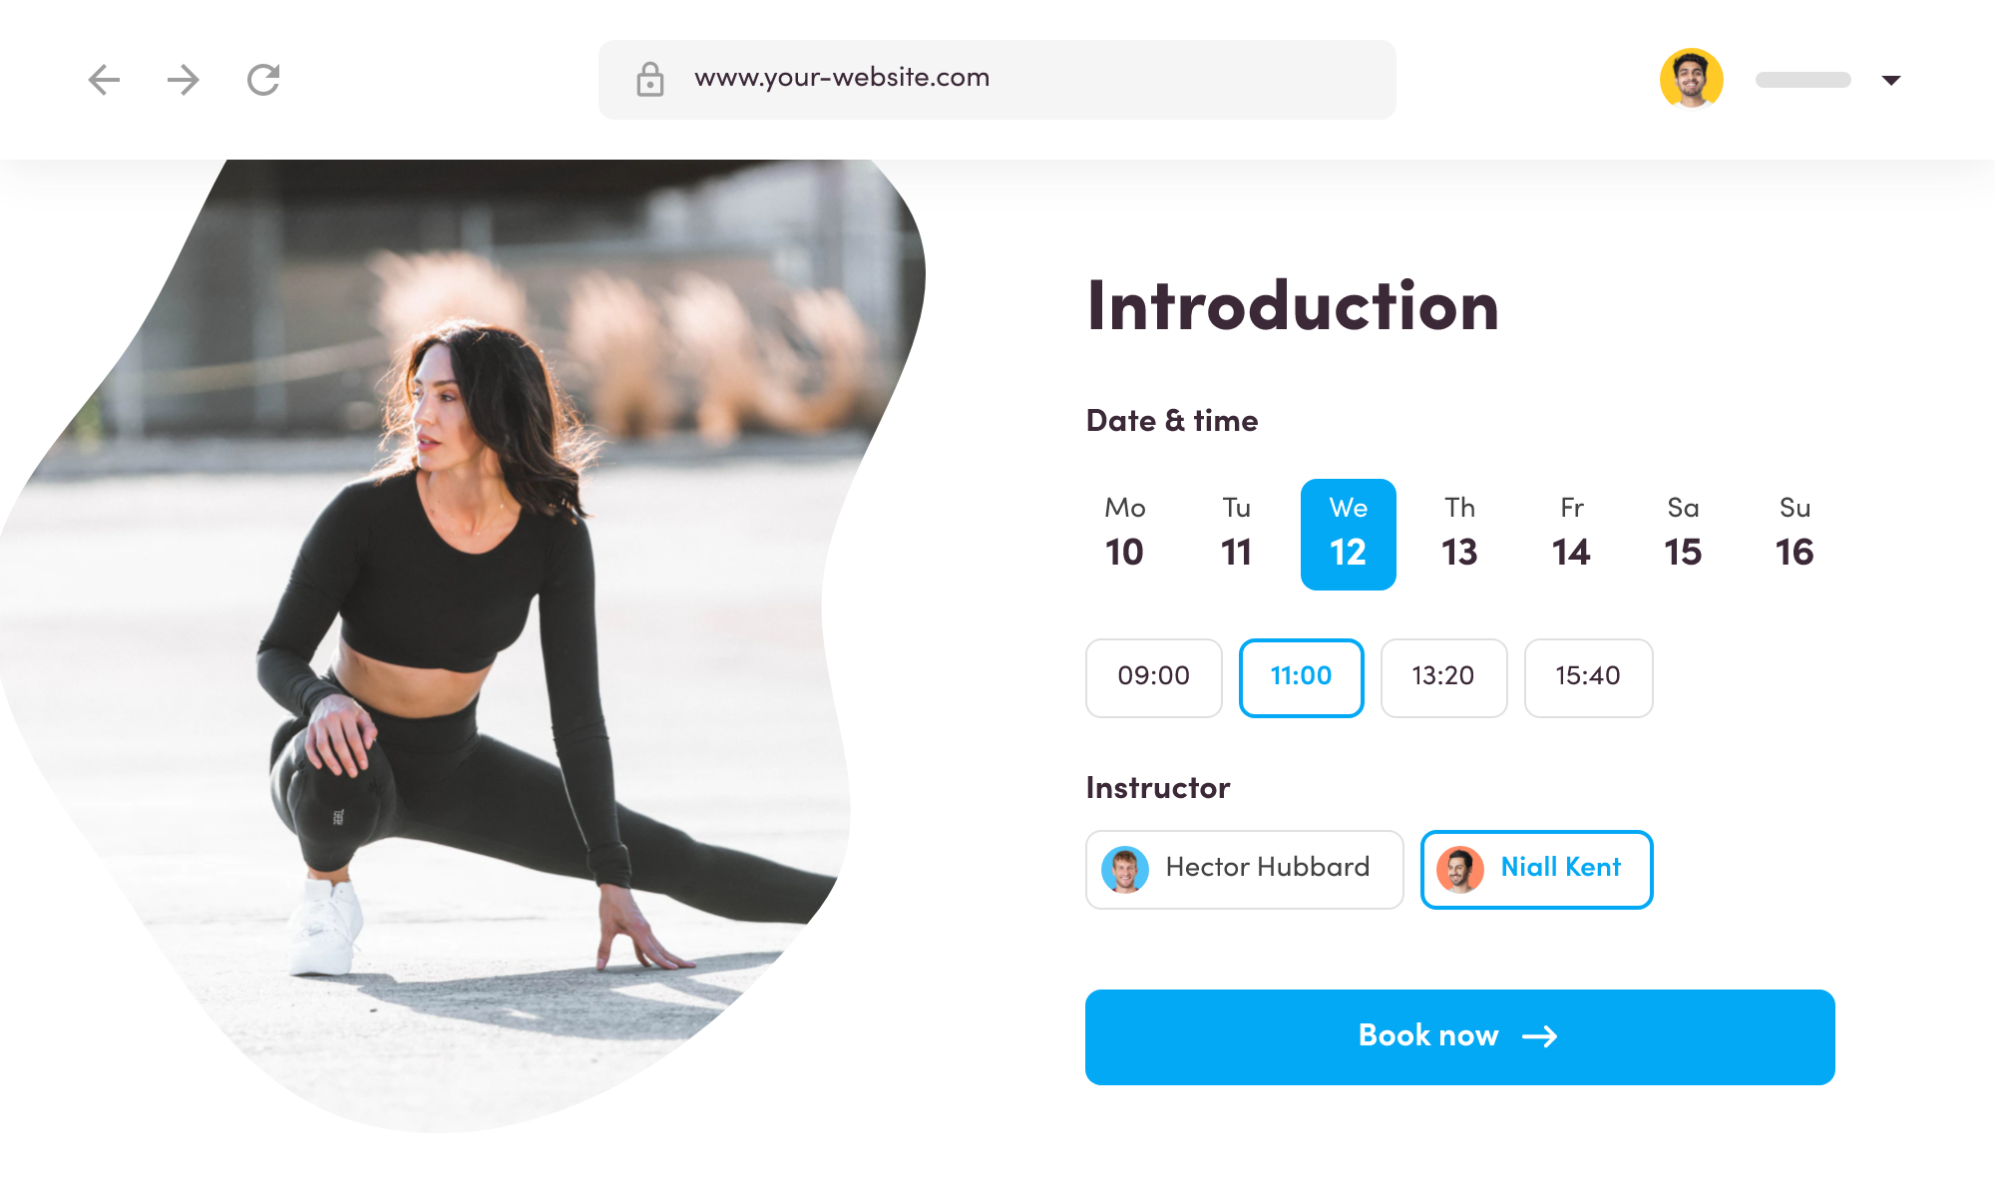1995x1197 pixels.
Task: Choose Hector Hubbard as instructor
Action: pyautogui.click(x=1245, y=870)
